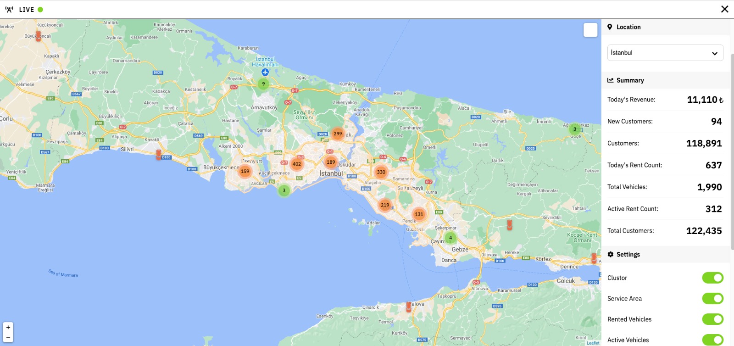Click the 219 vehicle cluster marker
The image size is (734, 346).
click(385, 205)
